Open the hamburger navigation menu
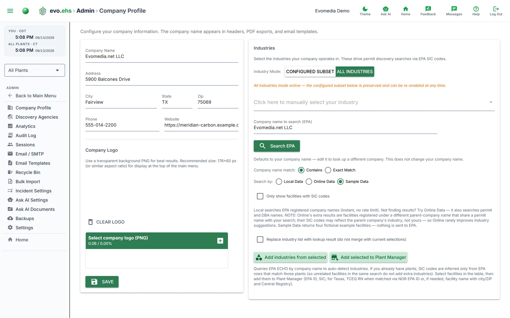Viewport: 510px width, 318px height. tap(10, 11)
